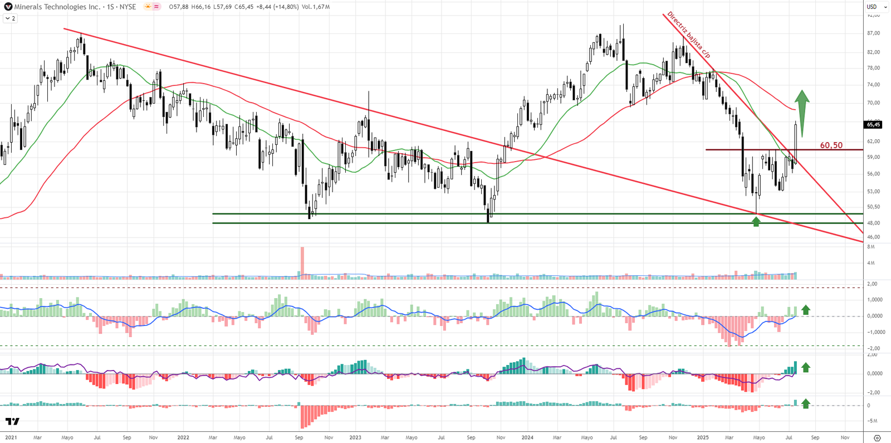Open chart settings gear at the bottom right
This screenshot has width=891, height=443.
(x=877, y=438)
